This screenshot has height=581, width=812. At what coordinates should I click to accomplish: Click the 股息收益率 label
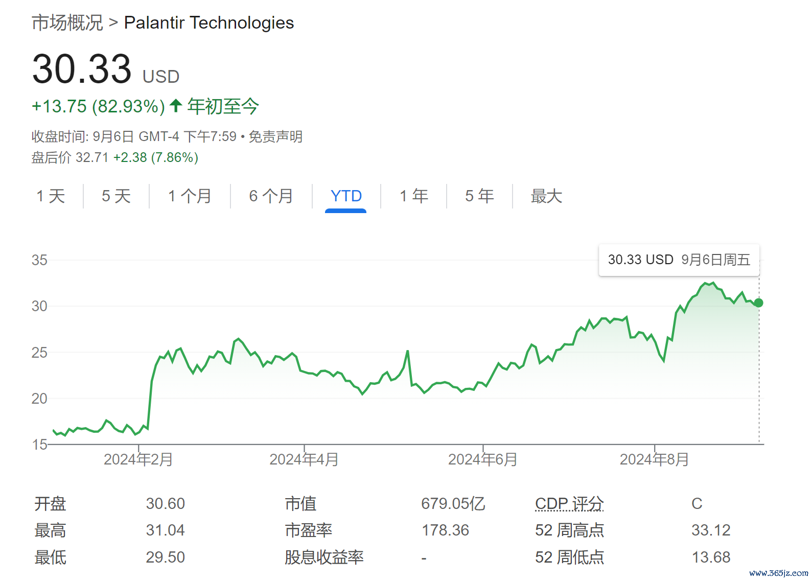pyautogui.click(x=324, y=557)
